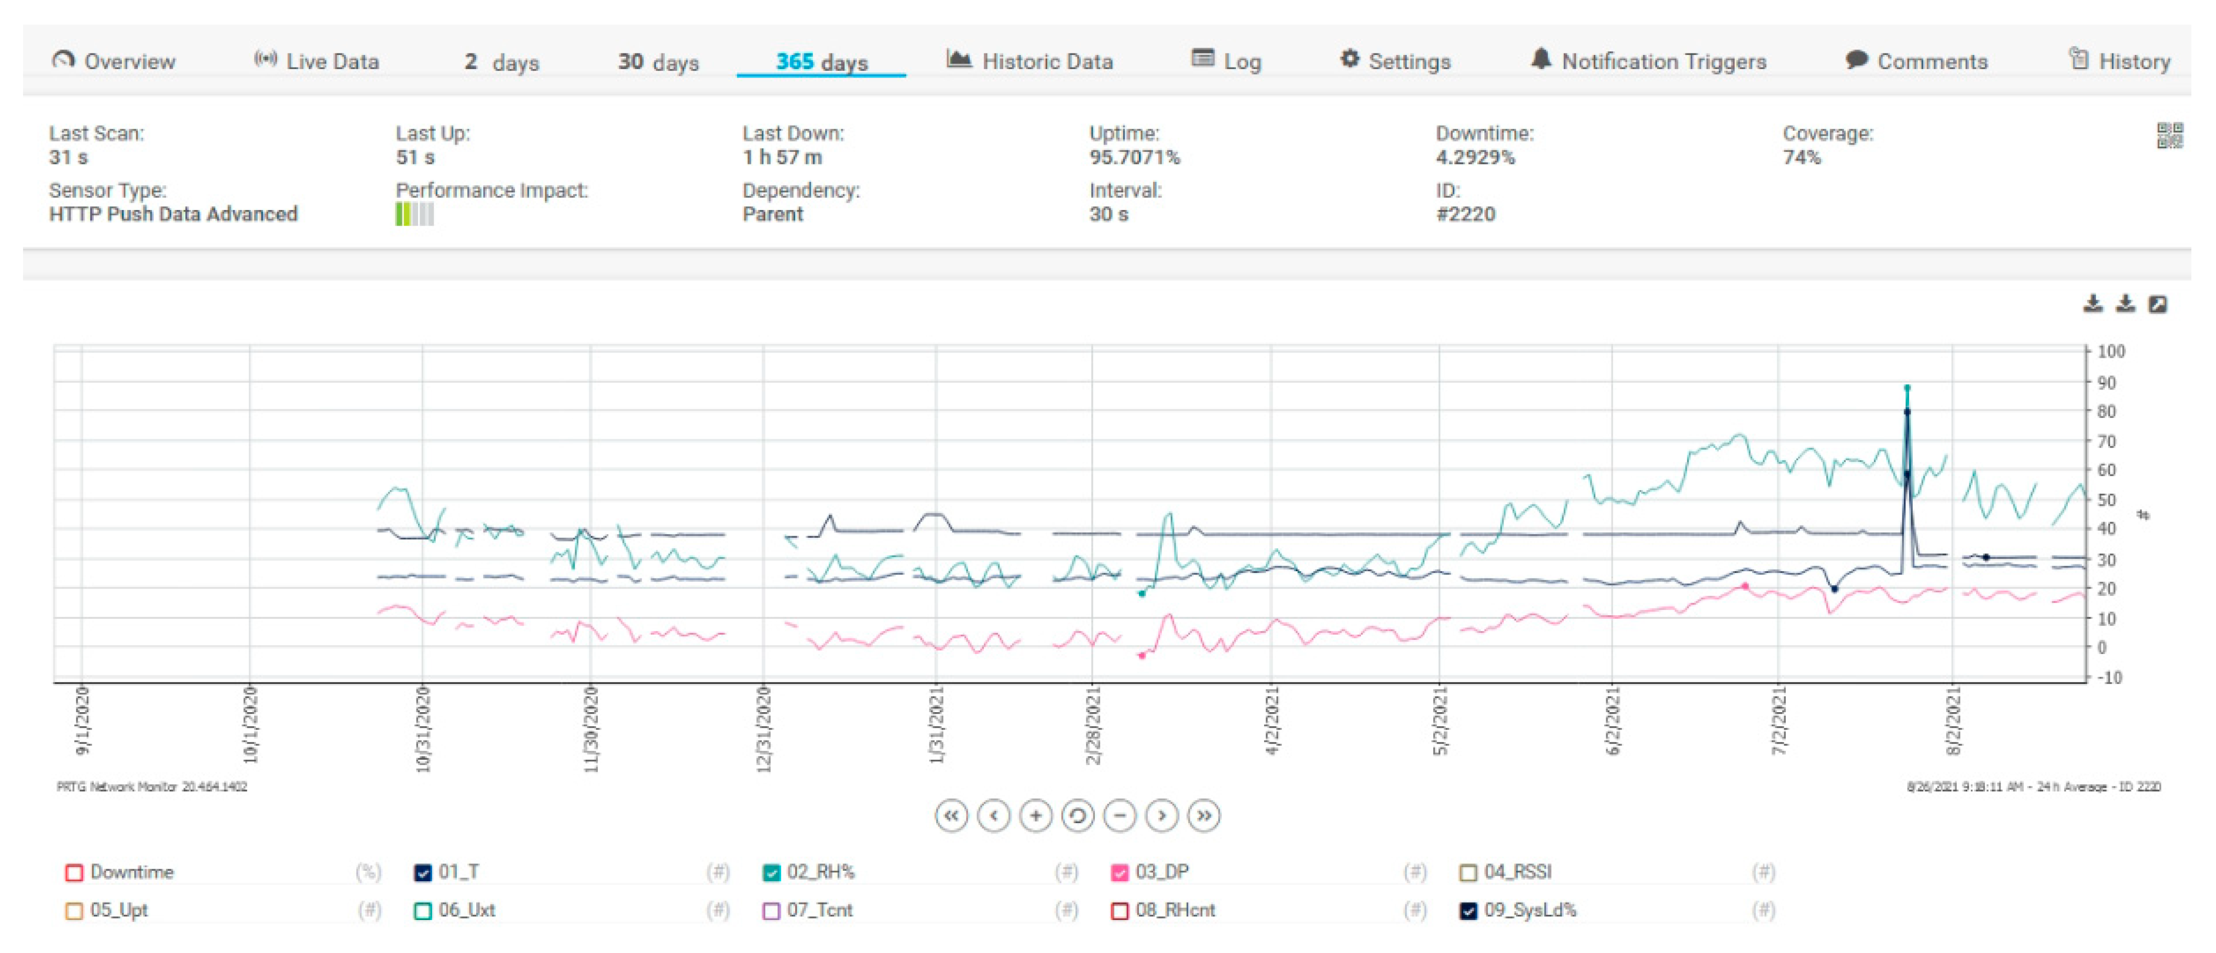Jump to earliest data with double-left arrows
Image resolution: width=2216 pixels, height=953 pixels.
(951, 815)
